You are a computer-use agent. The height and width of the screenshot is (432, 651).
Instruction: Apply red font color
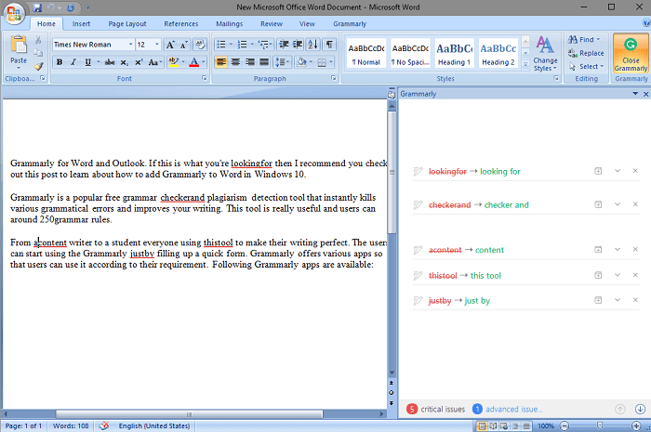193,62
